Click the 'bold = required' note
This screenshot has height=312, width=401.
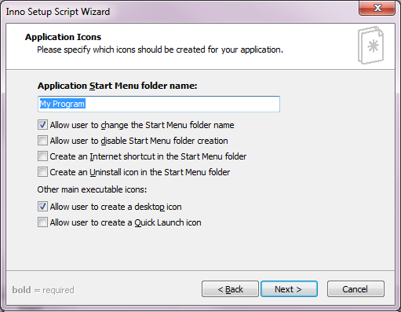click(x=43, y=290)
